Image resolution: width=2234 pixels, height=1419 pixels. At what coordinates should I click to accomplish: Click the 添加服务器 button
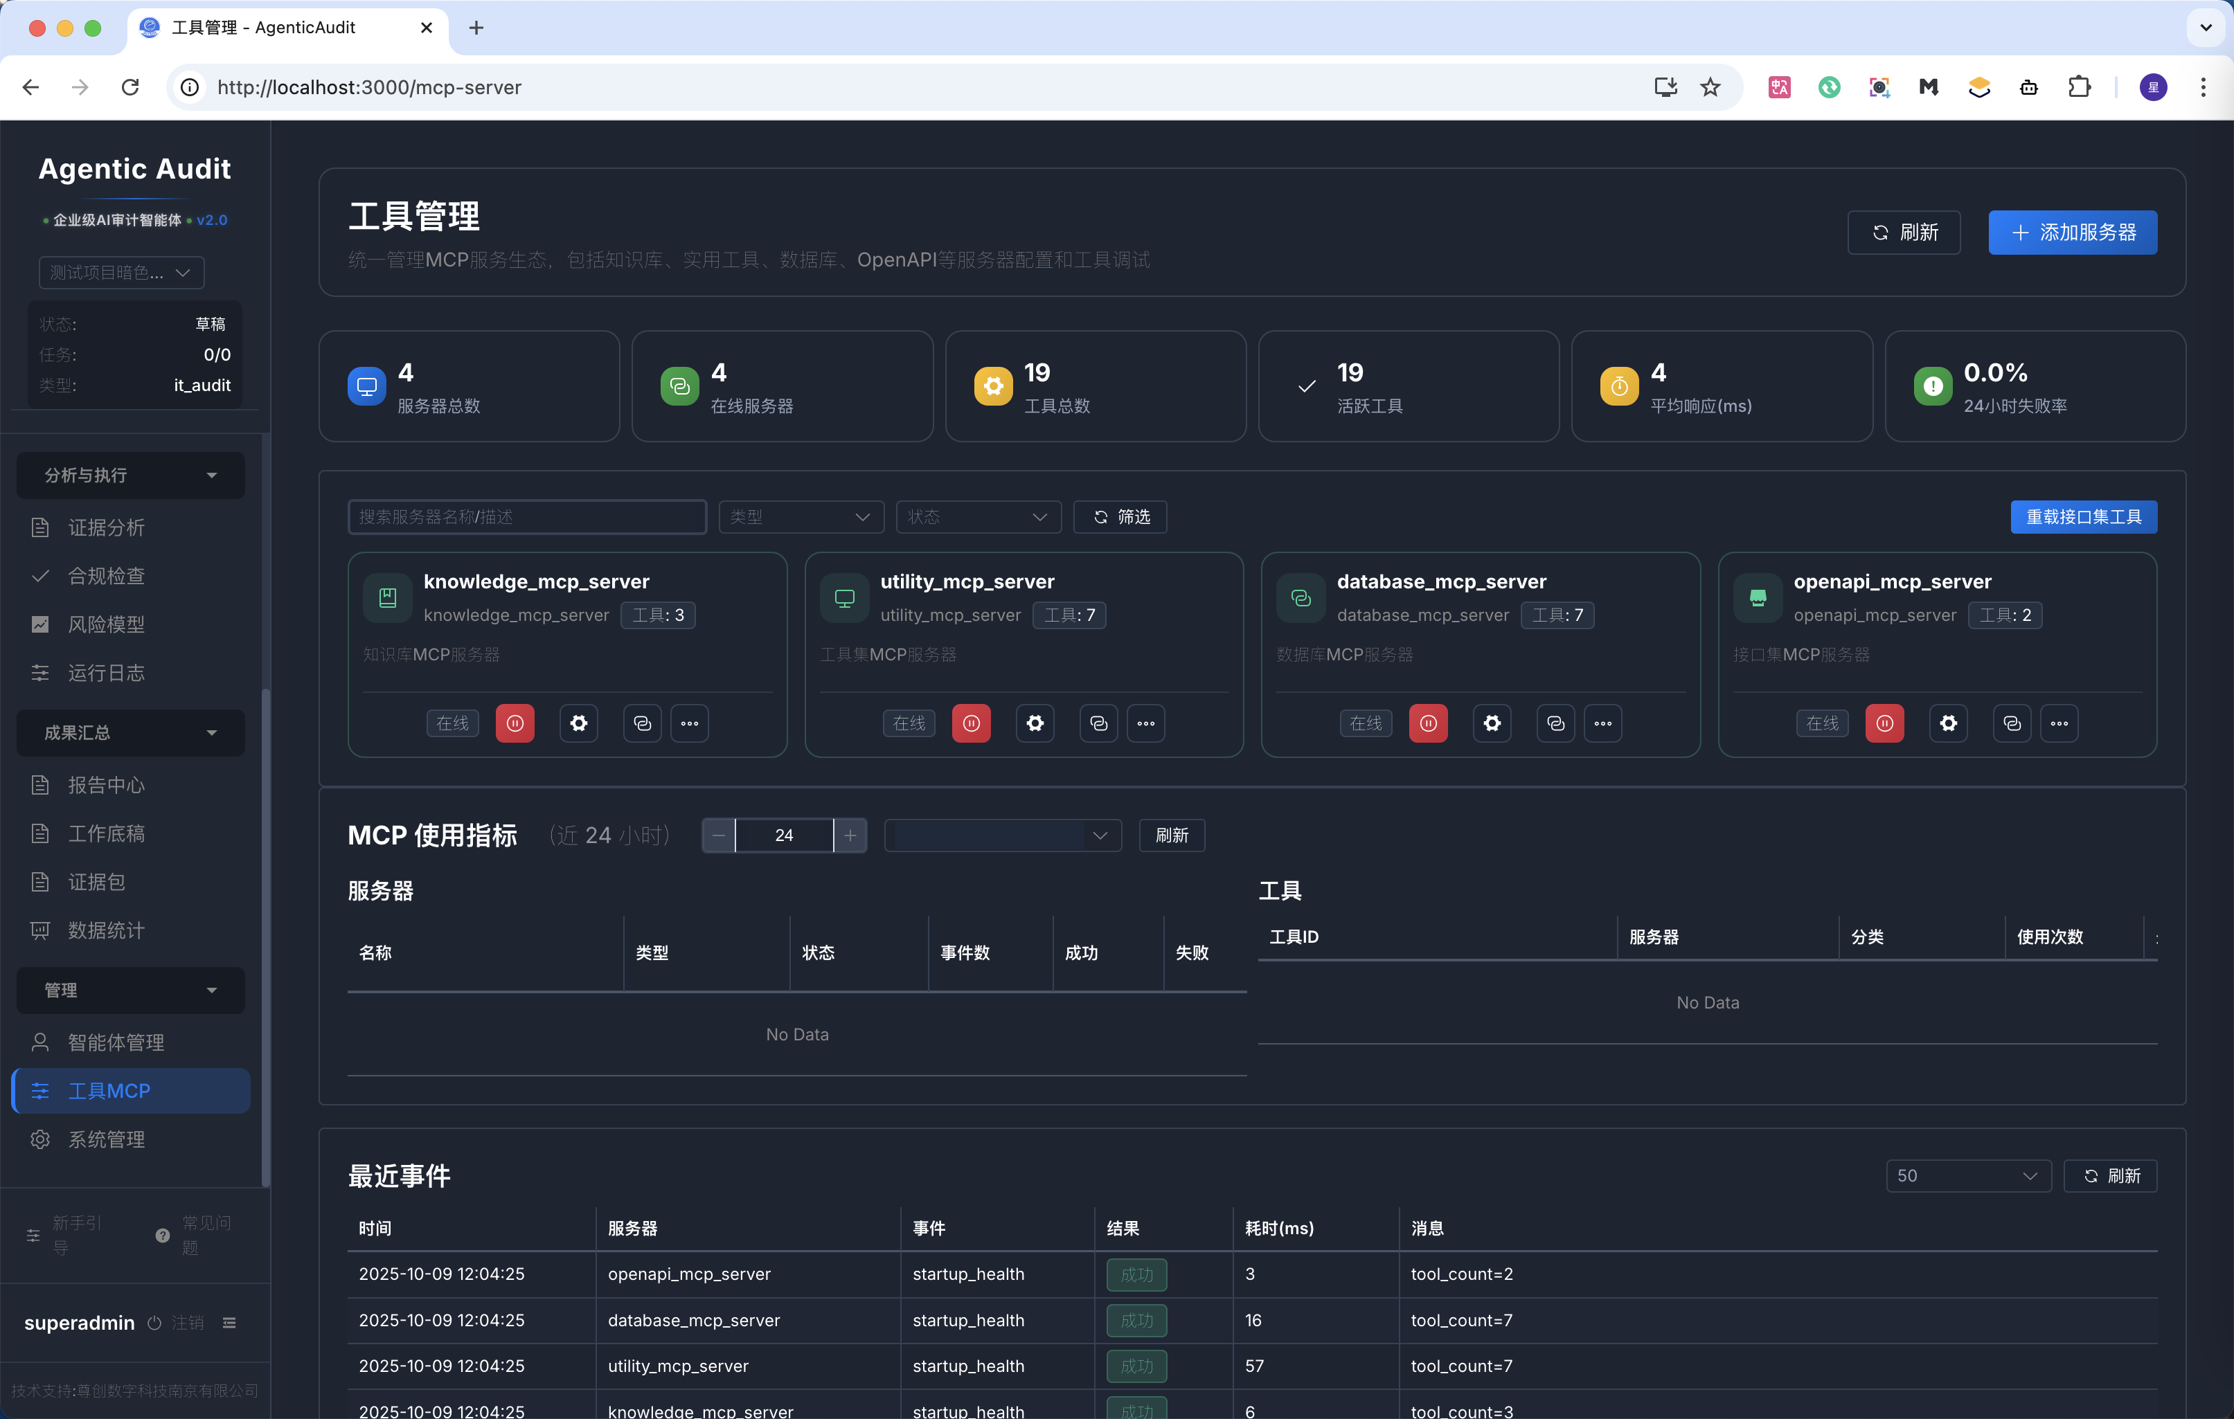coord(2072,232)
